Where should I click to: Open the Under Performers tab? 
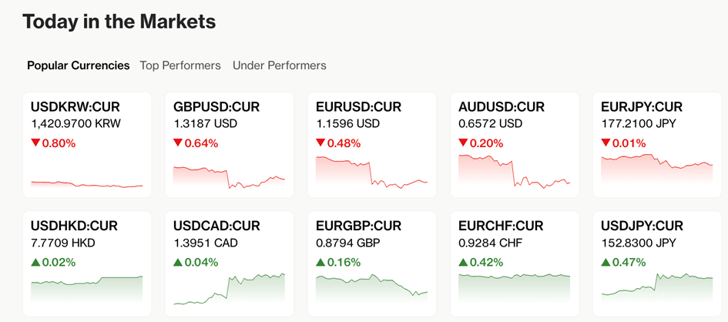[x=279, y=65]
